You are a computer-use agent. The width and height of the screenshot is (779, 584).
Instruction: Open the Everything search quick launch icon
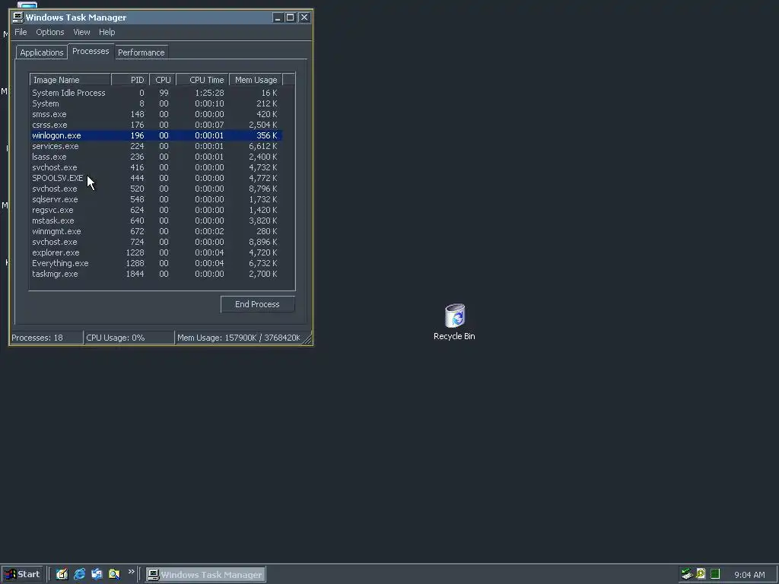pyautogui.click(x=114, y=574)
